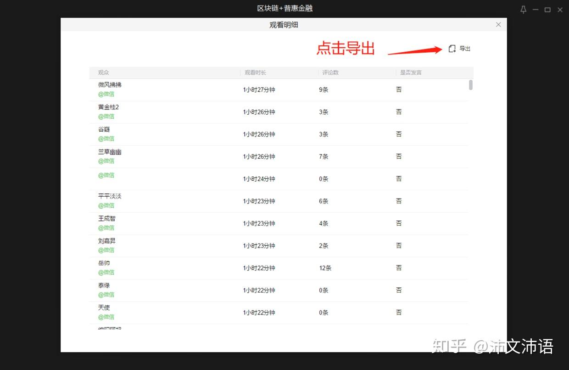Image resolution: width=569 pixels, height=370 pixels.
Task: Click 1小时23分钟 in the 刘嘉昇 row
Action: [x=259, y=246]
